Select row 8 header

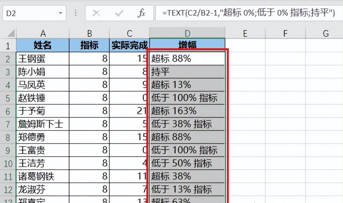pos(8,137)
